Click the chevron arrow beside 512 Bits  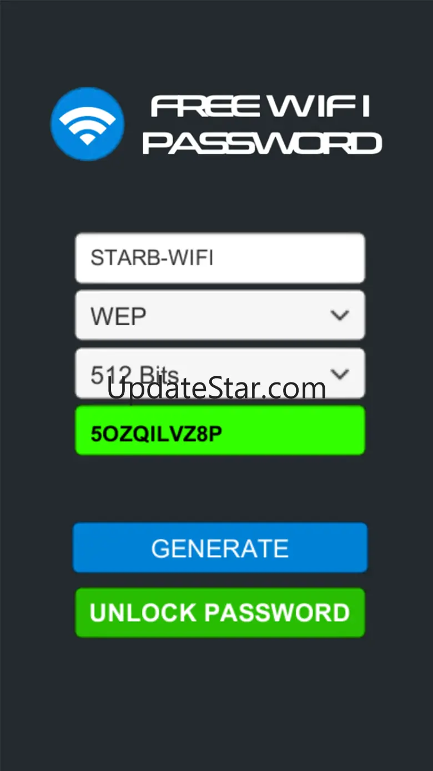point(339,373)
